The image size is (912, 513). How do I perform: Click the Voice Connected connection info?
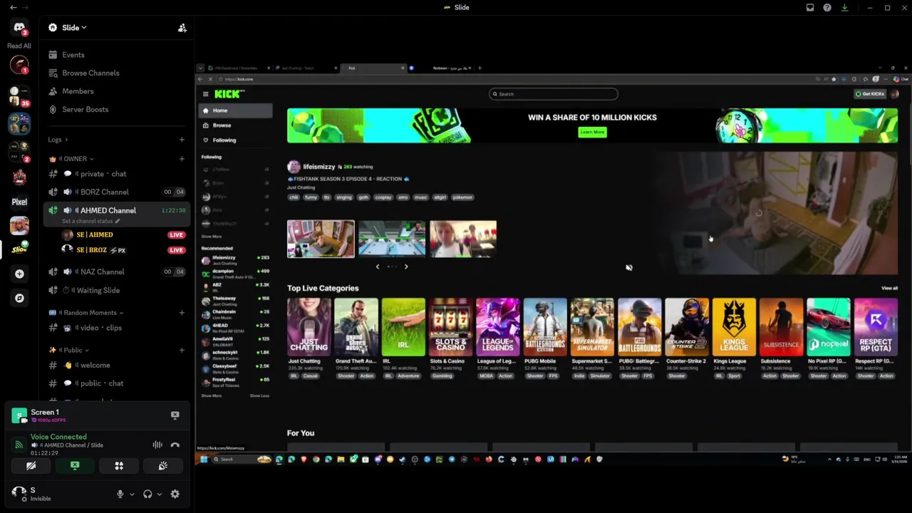click(58, 437)
